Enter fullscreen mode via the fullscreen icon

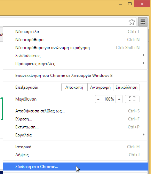pos(132,99)
